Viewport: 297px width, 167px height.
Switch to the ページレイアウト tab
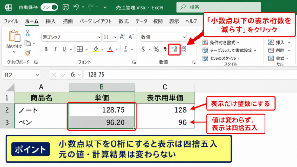point(96,21)
